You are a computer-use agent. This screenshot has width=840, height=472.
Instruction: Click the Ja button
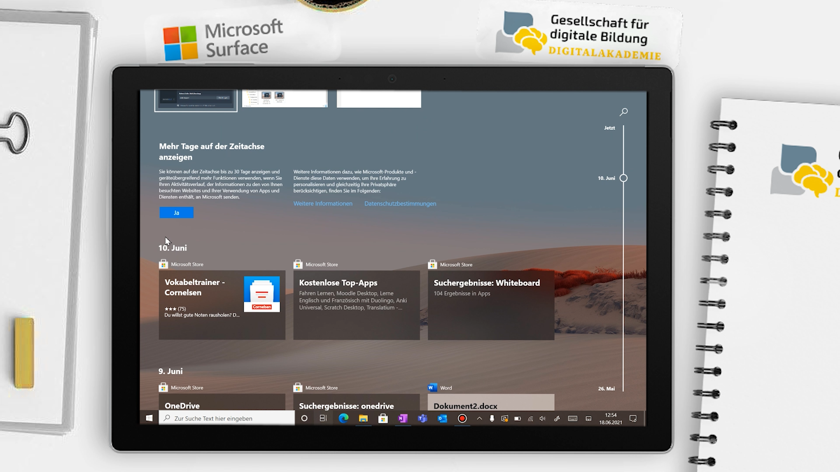coord(176,213)
